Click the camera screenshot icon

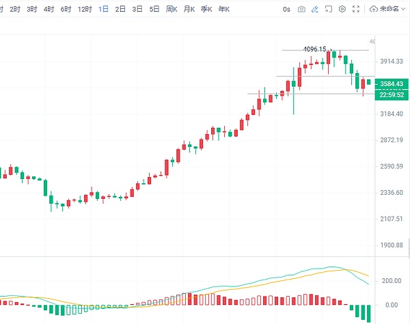[301, 10]
